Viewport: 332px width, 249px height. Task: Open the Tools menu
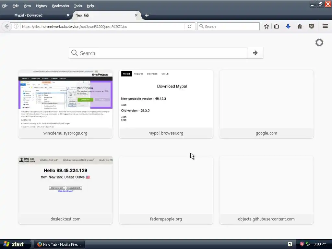tap(78, 6)
